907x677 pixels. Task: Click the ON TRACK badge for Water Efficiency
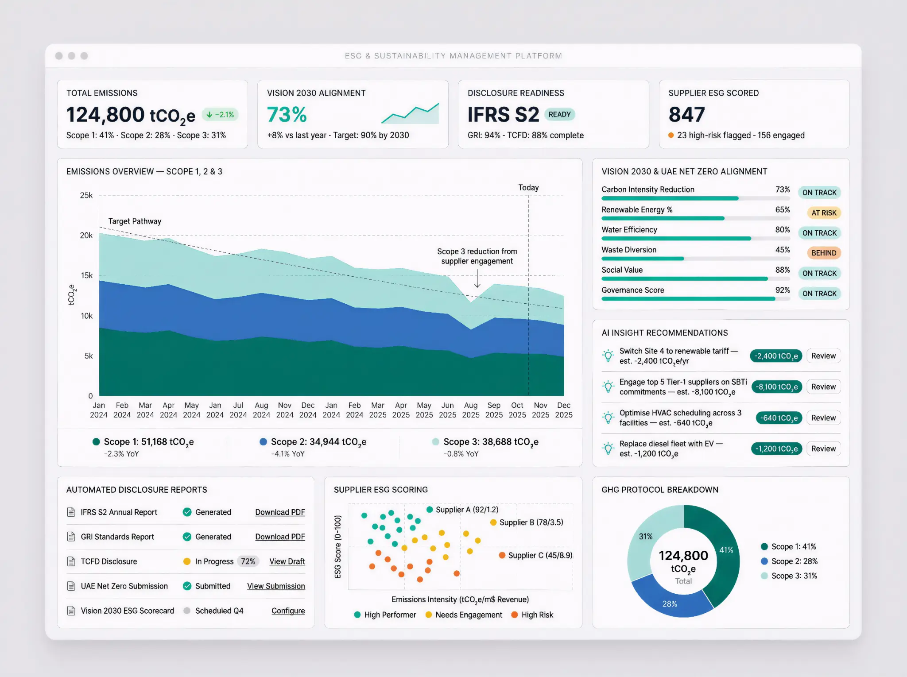[x=819, y=233]
